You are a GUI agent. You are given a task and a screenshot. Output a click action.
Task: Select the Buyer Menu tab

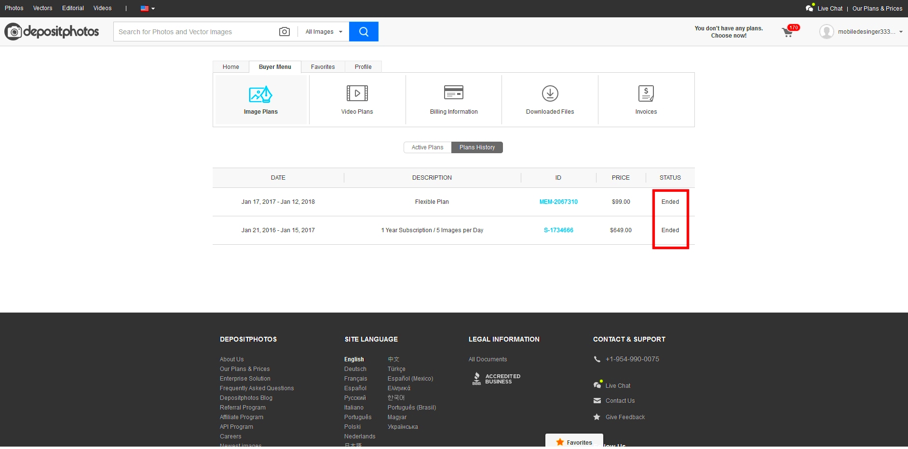coord(275,67)
